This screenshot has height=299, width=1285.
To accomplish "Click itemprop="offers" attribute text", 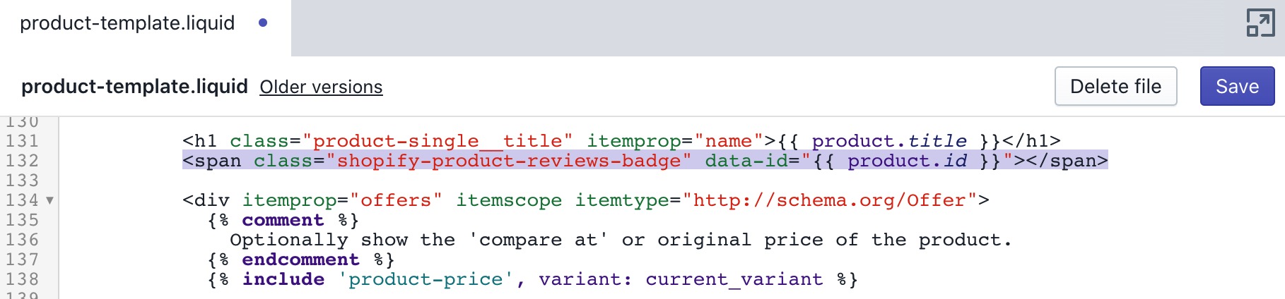I will pyautogui.click(x=342, y=200).
